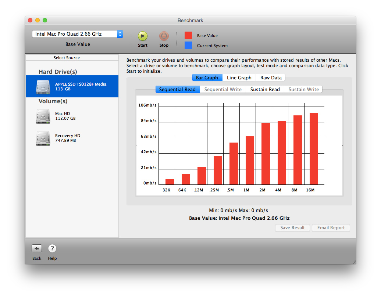Image resolution: width=381 pixels, height=298 pixels.
Task: Click the Volume(s) section heading
Action: [x=53, y=101]
